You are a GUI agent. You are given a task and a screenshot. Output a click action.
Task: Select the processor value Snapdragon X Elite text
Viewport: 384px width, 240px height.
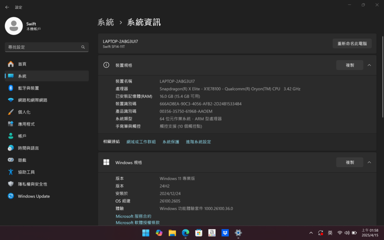point(230,89)
